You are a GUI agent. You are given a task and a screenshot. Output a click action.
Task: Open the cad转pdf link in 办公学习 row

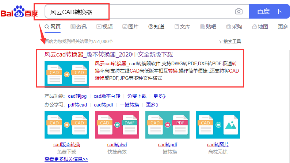(103, 105)
